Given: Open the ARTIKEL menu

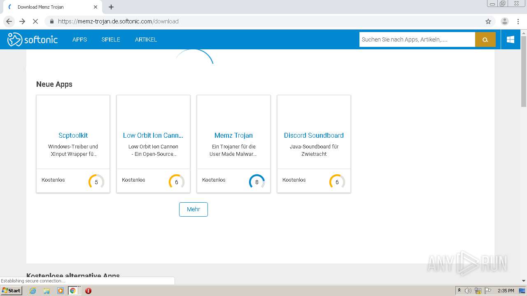Looking at the screenshot, I should [146, 39].
